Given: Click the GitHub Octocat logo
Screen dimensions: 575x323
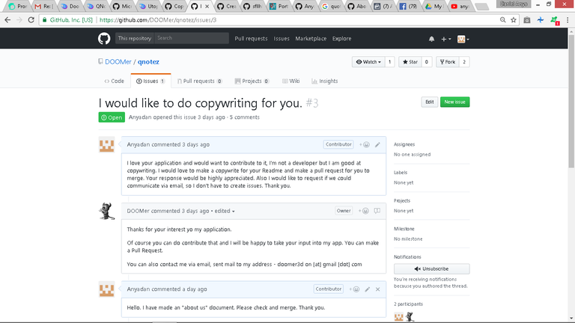Looking at the screenshot, I should 103,38.
